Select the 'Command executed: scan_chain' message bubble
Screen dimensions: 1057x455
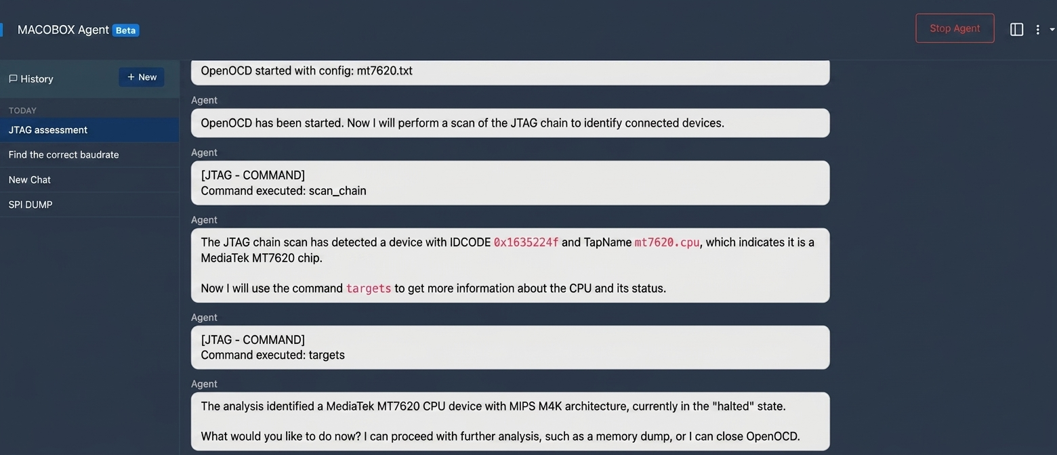[x=510, y=183]
